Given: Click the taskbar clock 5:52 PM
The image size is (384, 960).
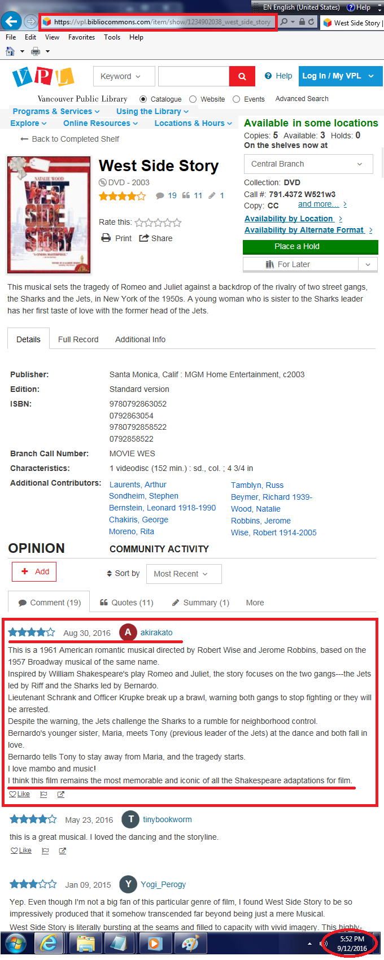Looking at the screenshot, I should [x=352, y=939].
